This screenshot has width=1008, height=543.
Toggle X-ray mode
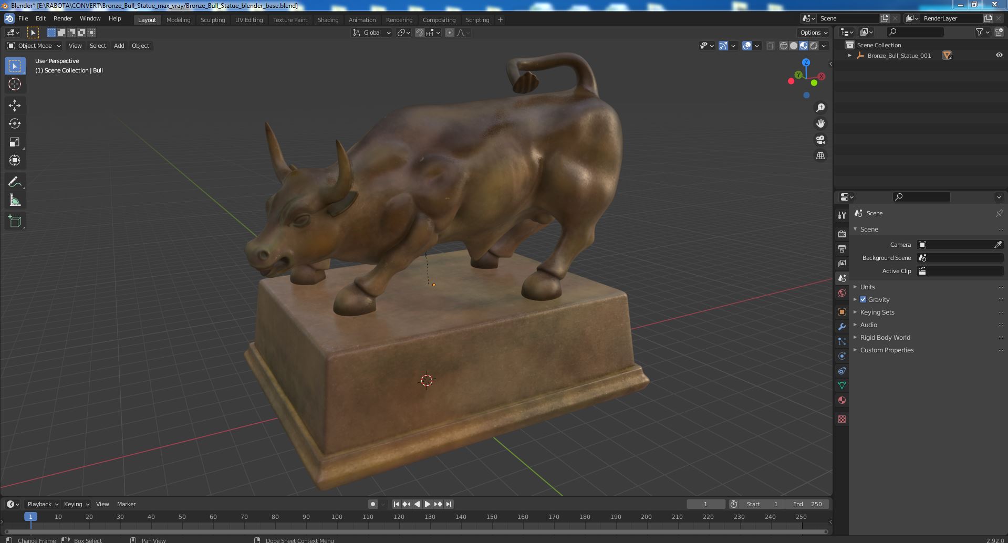click(771, 46)
